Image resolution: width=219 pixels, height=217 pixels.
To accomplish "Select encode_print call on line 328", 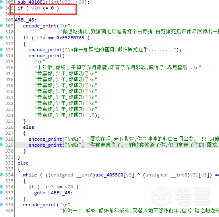I will 45,139.
